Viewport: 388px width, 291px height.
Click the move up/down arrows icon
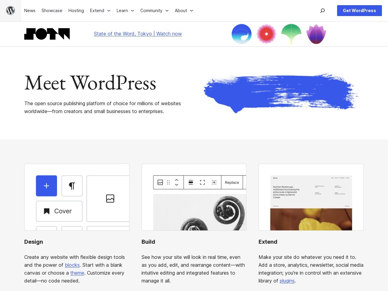pos(176,182)
